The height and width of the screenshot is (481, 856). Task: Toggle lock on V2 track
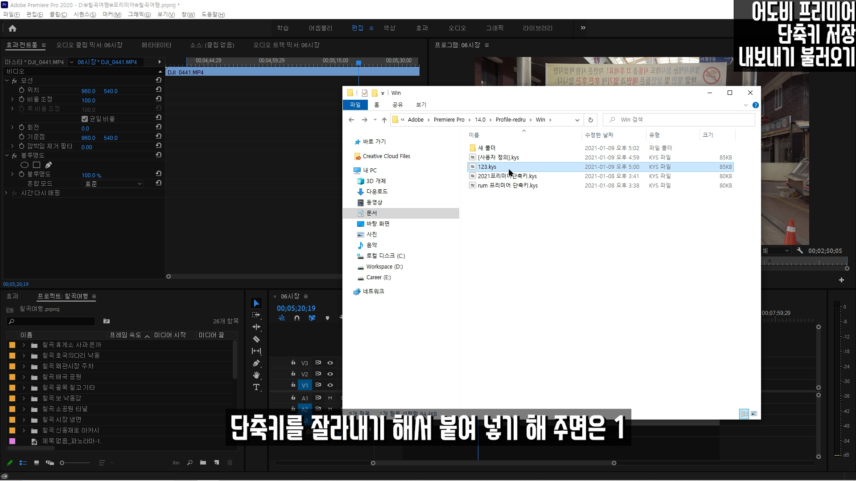(x=293, y=374)
